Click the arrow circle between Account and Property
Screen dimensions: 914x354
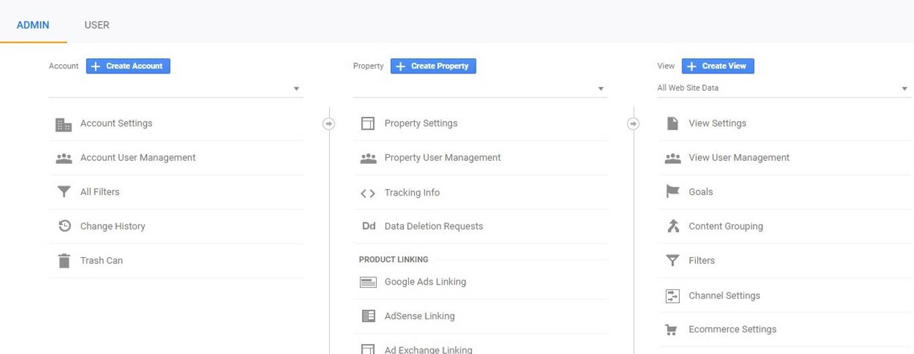point(329,124)
